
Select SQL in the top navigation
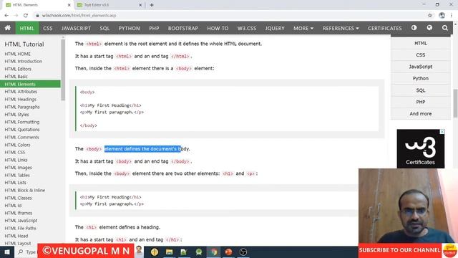(104, 29)
